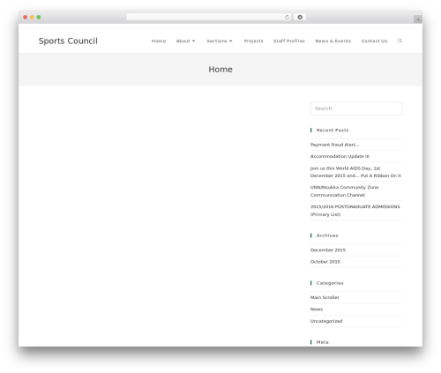Open the Main Scroller category

(325, 297)
